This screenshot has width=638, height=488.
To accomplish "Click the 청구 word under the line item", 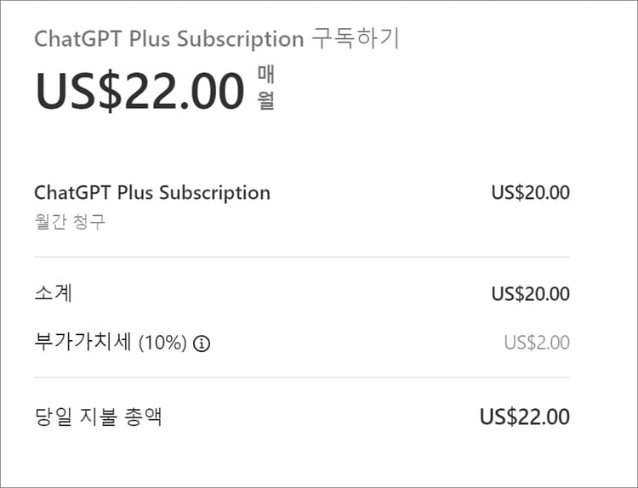I will coord(89,222).
